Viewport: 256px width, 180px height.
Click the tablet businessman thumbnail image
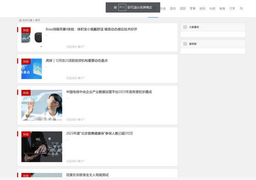click(x=42, y=147)
